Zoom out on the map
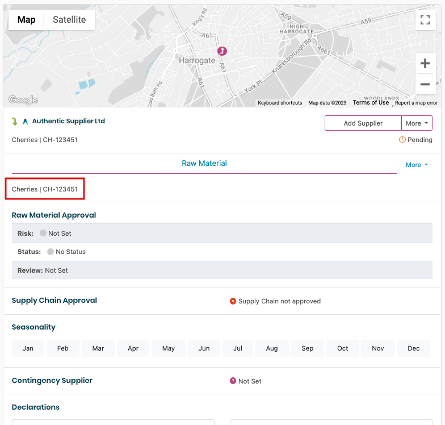The width and height of the screenshot is (445, 425). pyautogui.click(x=425, y=84)
